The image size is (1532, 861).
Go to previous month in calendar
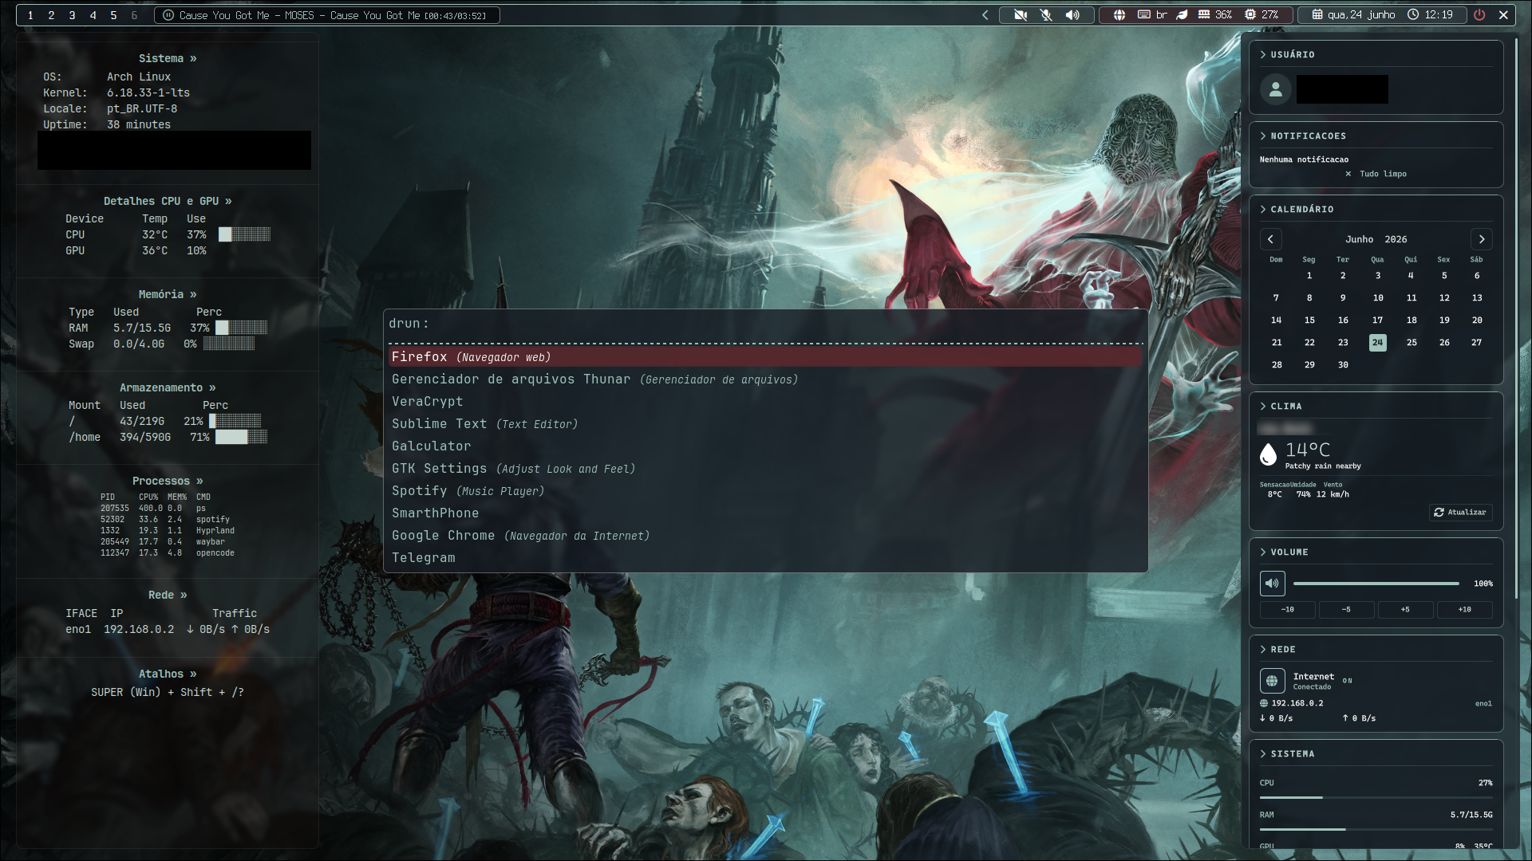click(1271, 239)
